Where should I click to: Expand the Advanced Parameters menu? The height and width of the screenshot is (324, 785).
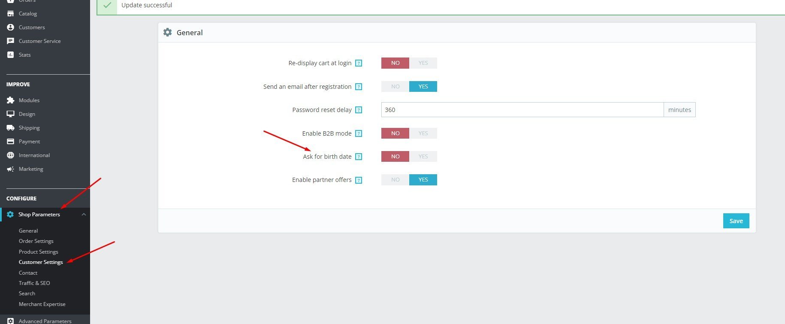tap(45, 321)
